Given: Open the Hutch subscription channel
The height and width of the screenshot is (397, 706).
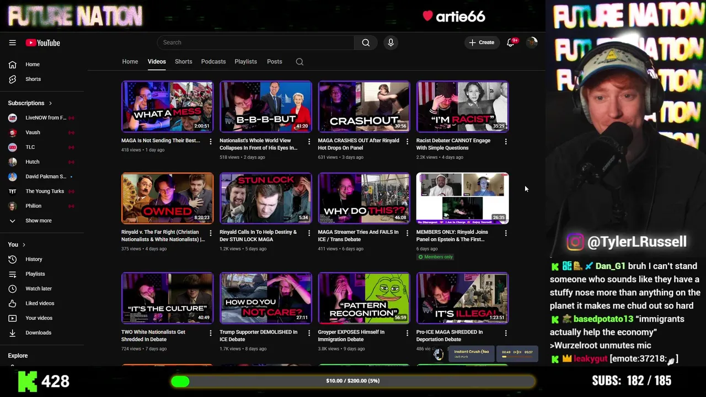Looking at the screenshot, I should pyautogui.click(x=42, y=162).
